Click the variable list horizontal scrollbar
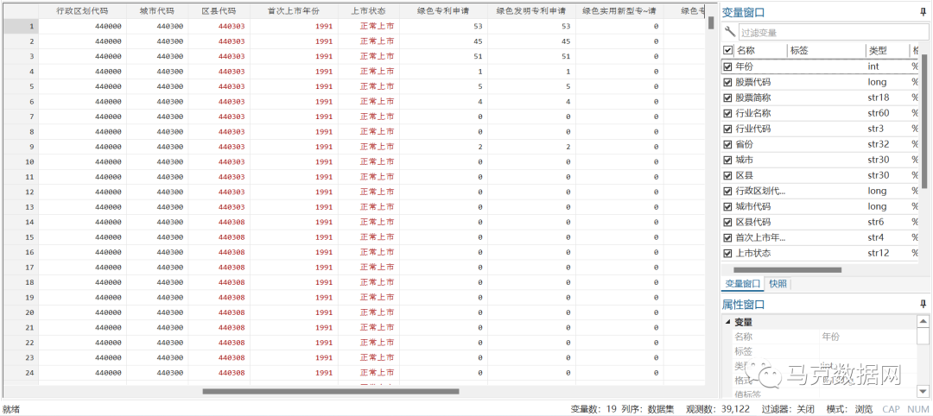This screenshot has width=933, height=416. click(x=787, y=270)
